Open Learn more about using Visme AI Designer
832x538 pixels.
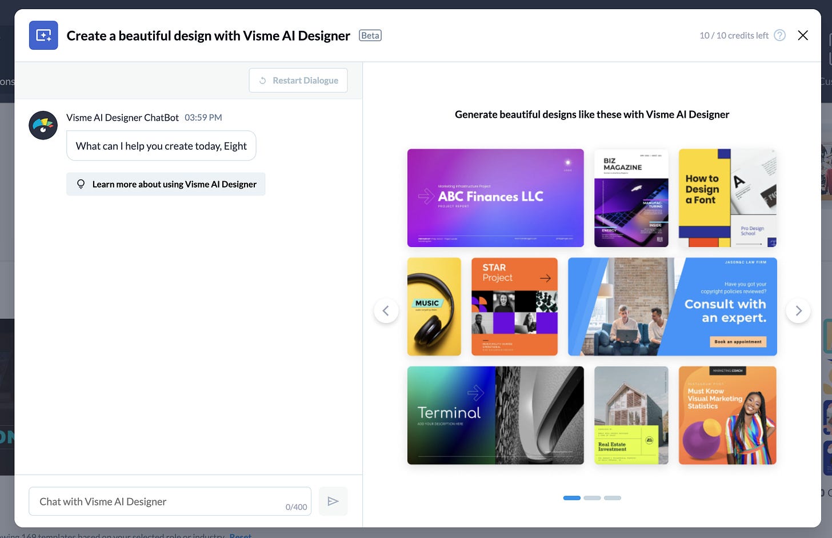pyautogui.click(x=166, y=184)
